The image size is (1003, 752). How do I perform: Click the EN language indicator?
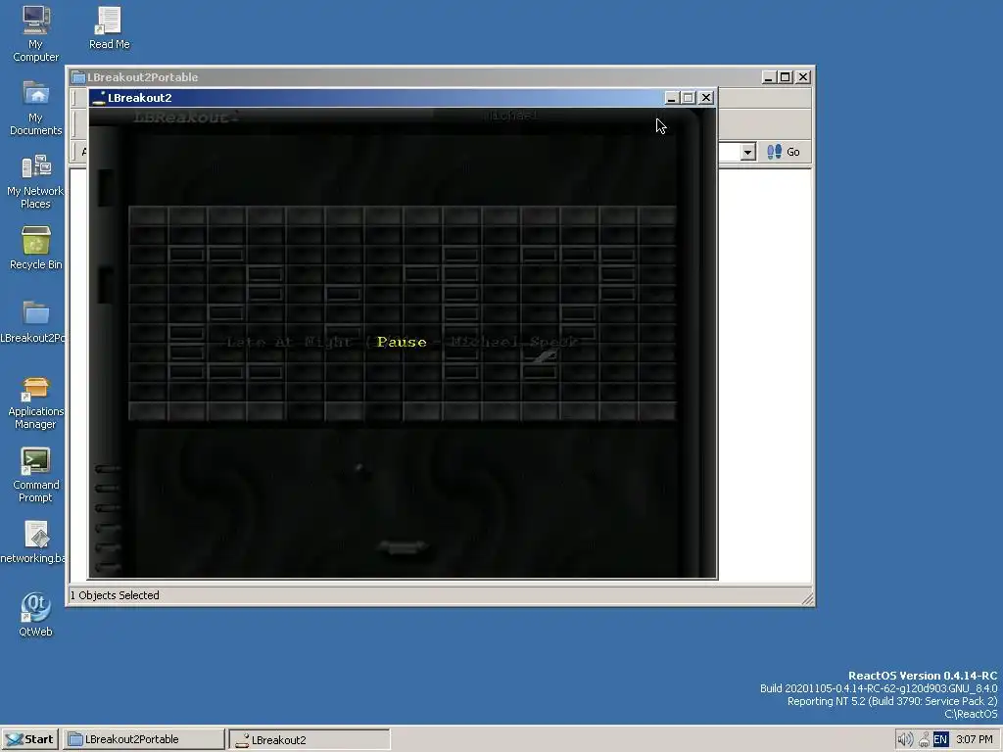[x=940, y=740]
